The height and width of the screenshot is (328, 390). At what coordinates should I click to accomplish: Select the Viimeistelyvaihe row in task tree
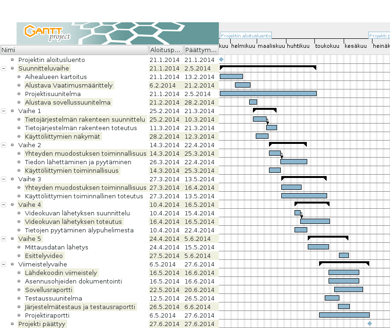click(43, 264)
